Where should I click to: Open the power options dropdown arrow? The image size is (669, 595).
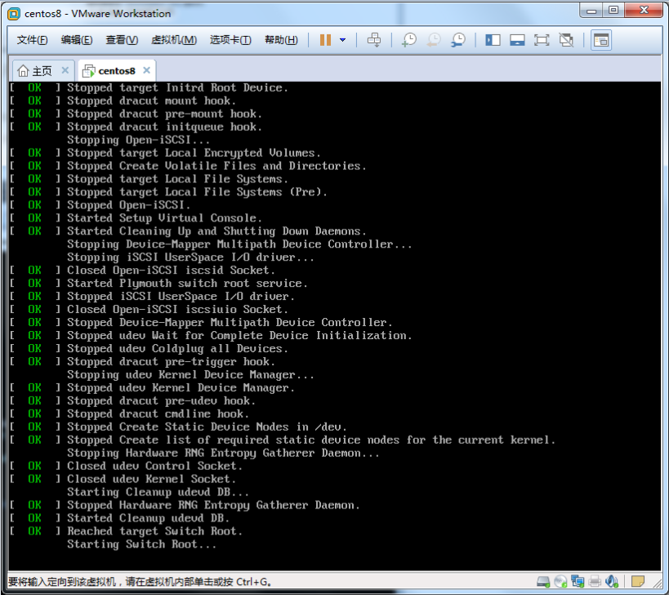coord(342,40)
